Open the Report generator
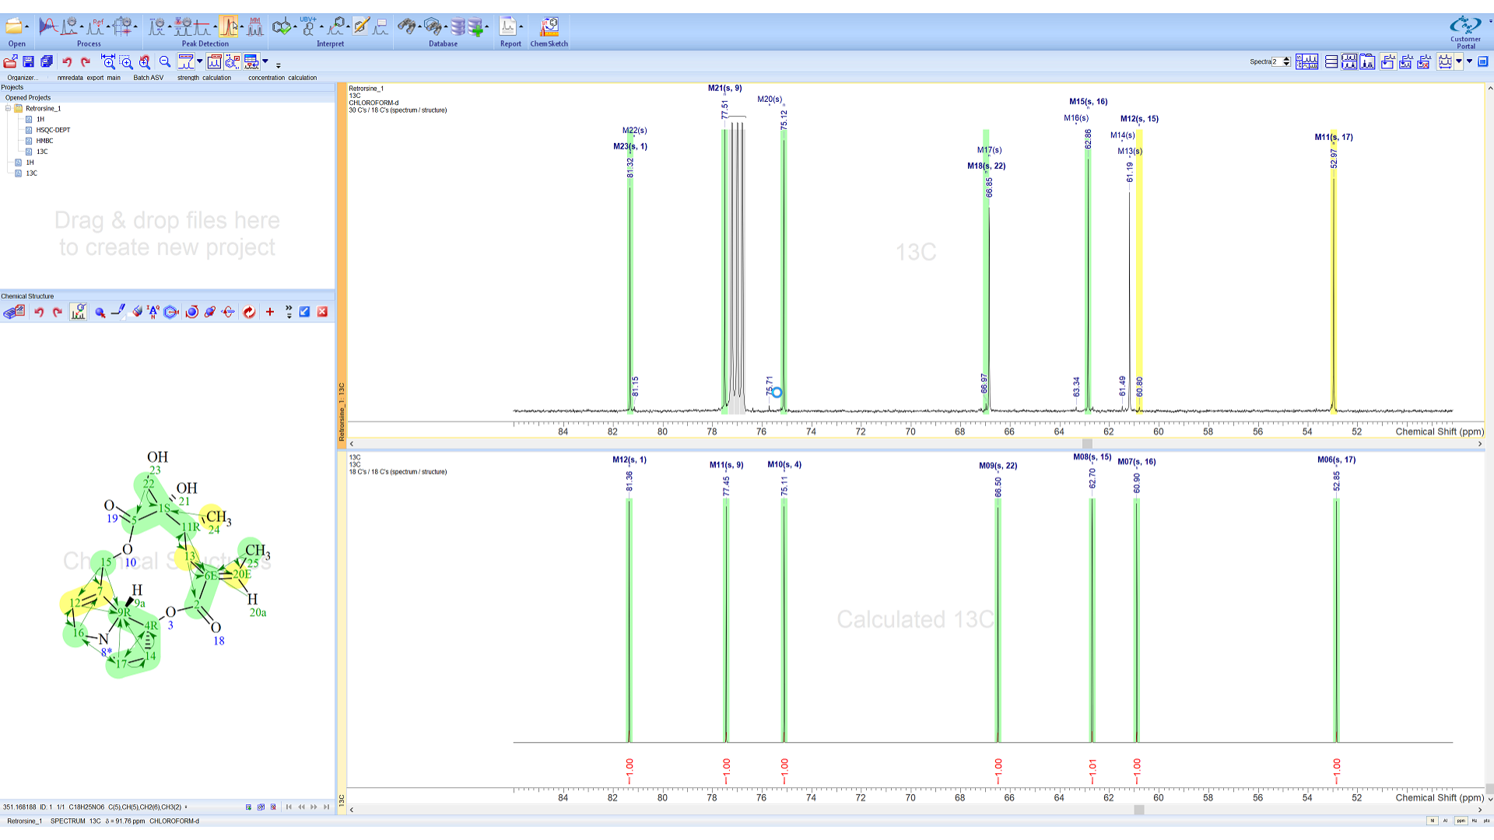Viewport: 1494px width, 840px height. (x=507, y=26)
